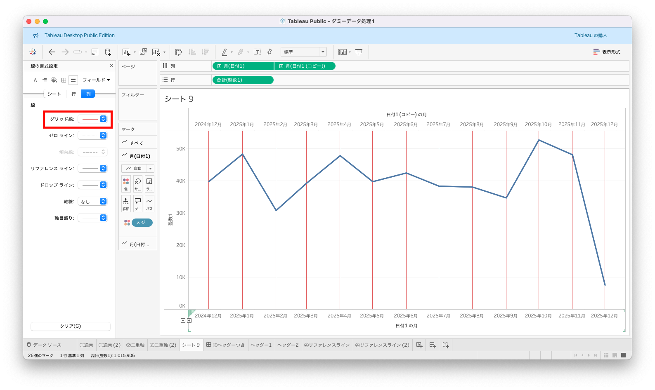
Task: Switch to the ヘッダー1 sheet tab
Action: tap(261, 345)
